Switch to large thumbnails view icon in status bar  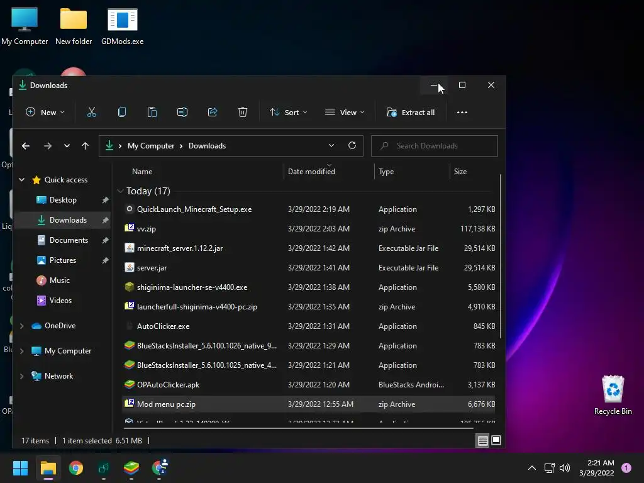click(x=496, y=441)
